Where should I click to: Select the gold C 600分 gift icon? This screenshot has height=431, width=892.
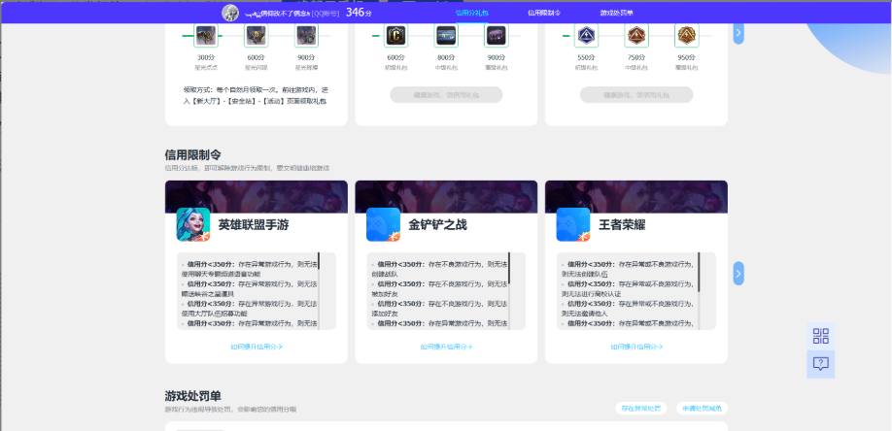point(395,35)
